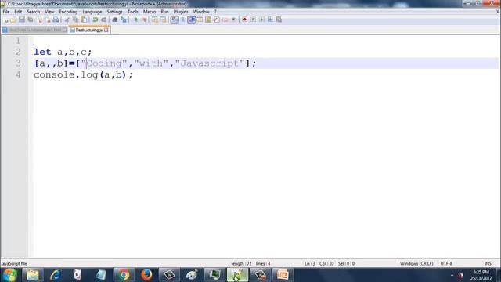Click 'UTF-8' encoding in the status bar

click(x=446, y=264)
